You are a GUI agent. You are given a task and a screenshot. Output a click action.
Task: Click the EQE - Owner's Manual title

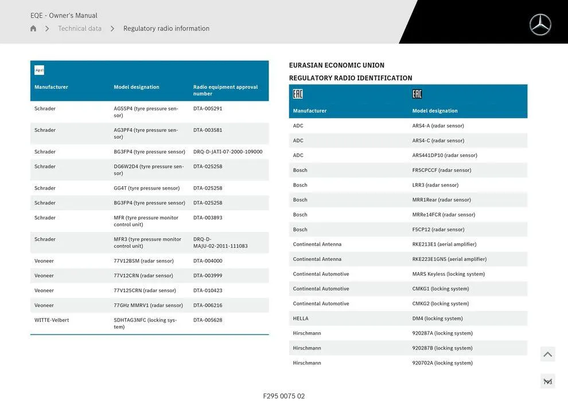click(x=64, y=15)
